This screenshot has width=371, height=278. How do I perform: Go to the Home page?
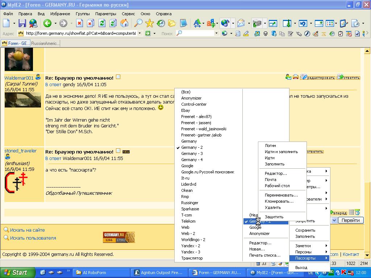click(124, 23)
